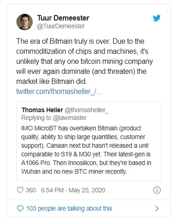Open the @TuurDemeester handle link
Screen dimensions: 173x222
(x=61, y=26)
